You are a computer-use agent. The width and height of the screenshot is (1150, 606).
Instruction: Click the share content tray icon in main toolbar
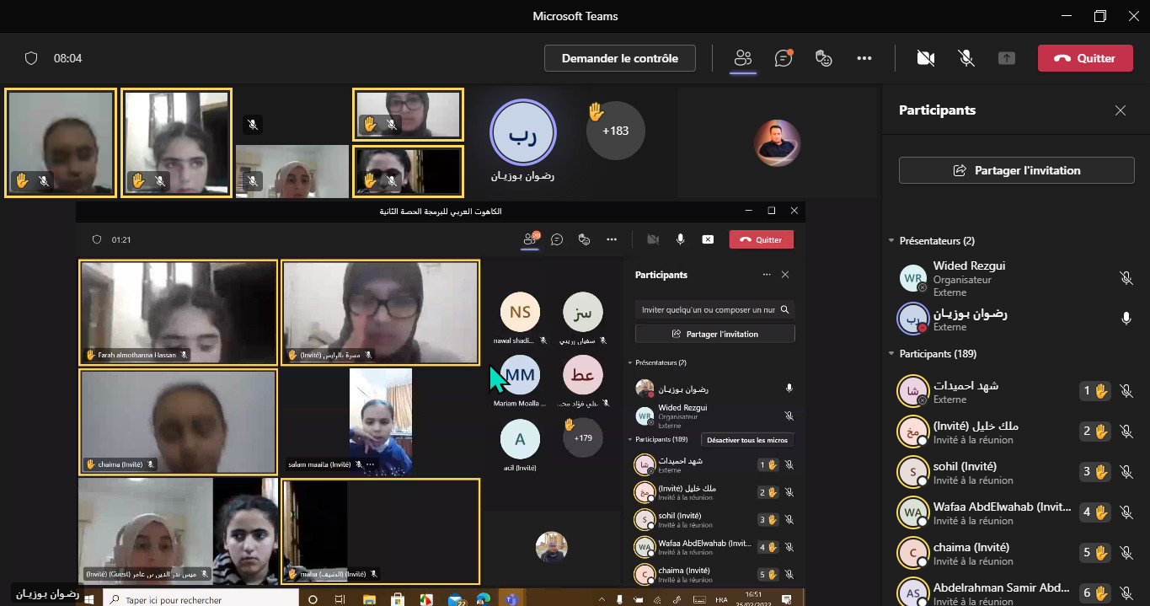pyautogui.click(x=1007, y=58)
